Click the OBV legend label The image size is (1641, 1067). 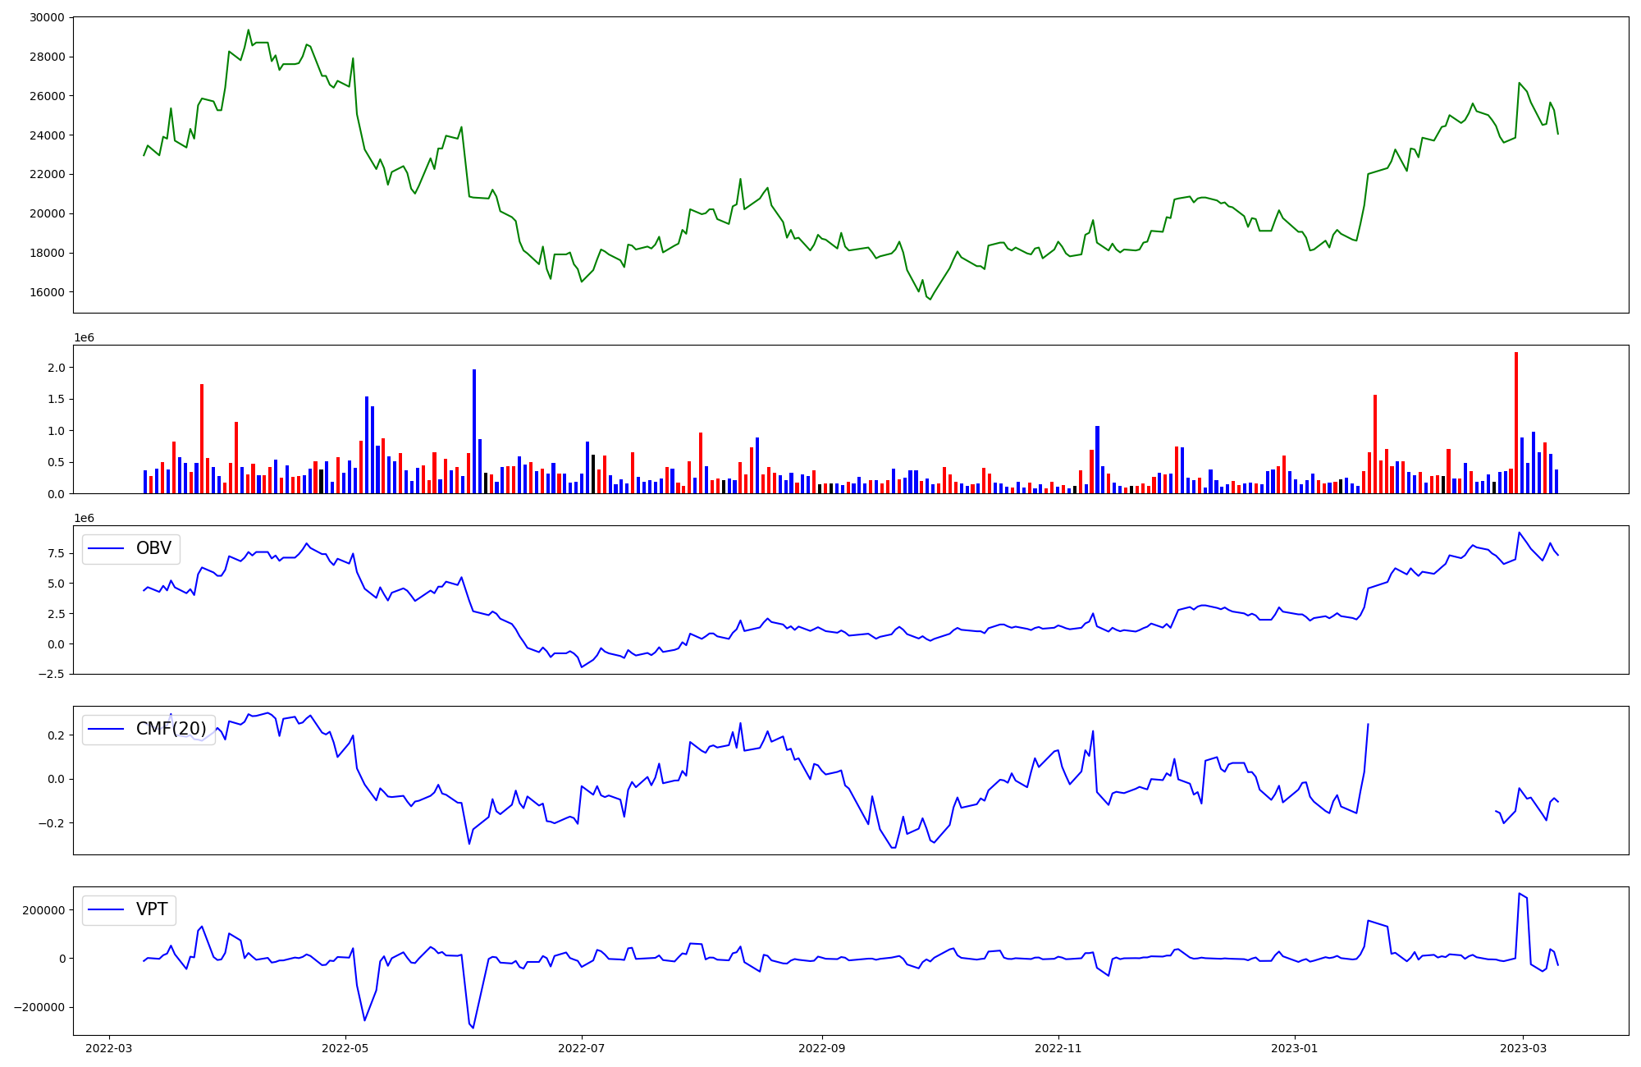153,548
